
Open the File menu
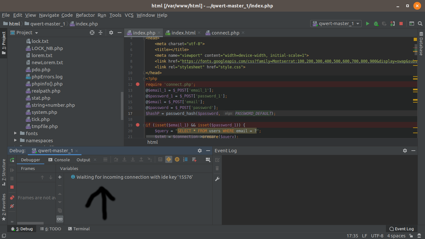[x=6, y=15]
